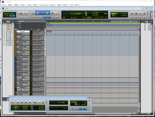Image resolution: width=155 pixels, height=117 pixels.
Task: Click the Play button in top toolbar
Action: pyautogui.click(x=140, y=13)
